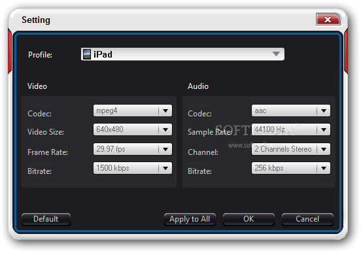This screenshot has width=361, height=253.
Task: Click the "Video Size:" label
Action: 46,132
